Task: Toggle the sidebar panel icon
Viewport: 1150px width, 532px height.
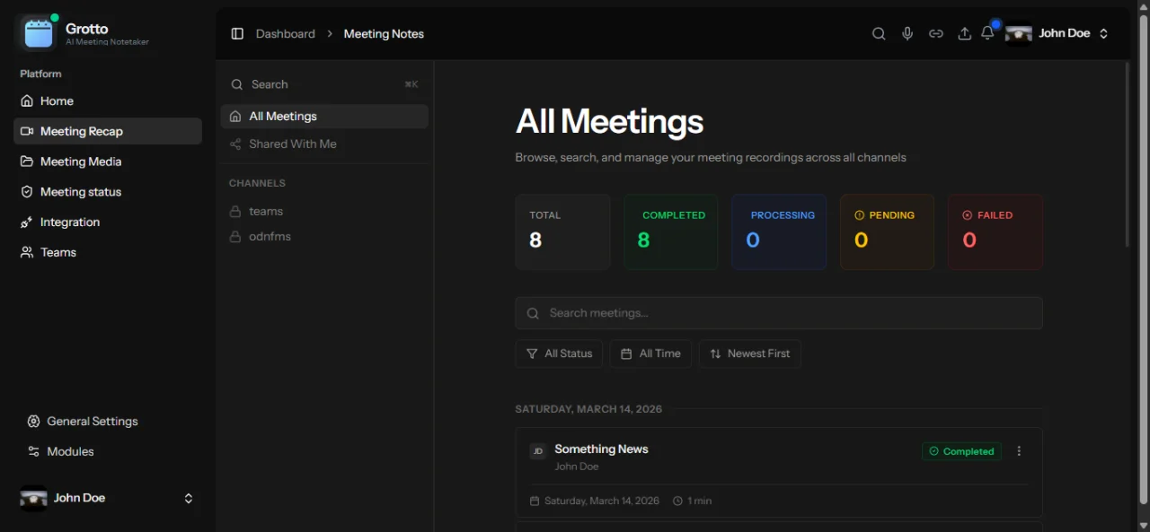Action: click(x=237, y=33)
